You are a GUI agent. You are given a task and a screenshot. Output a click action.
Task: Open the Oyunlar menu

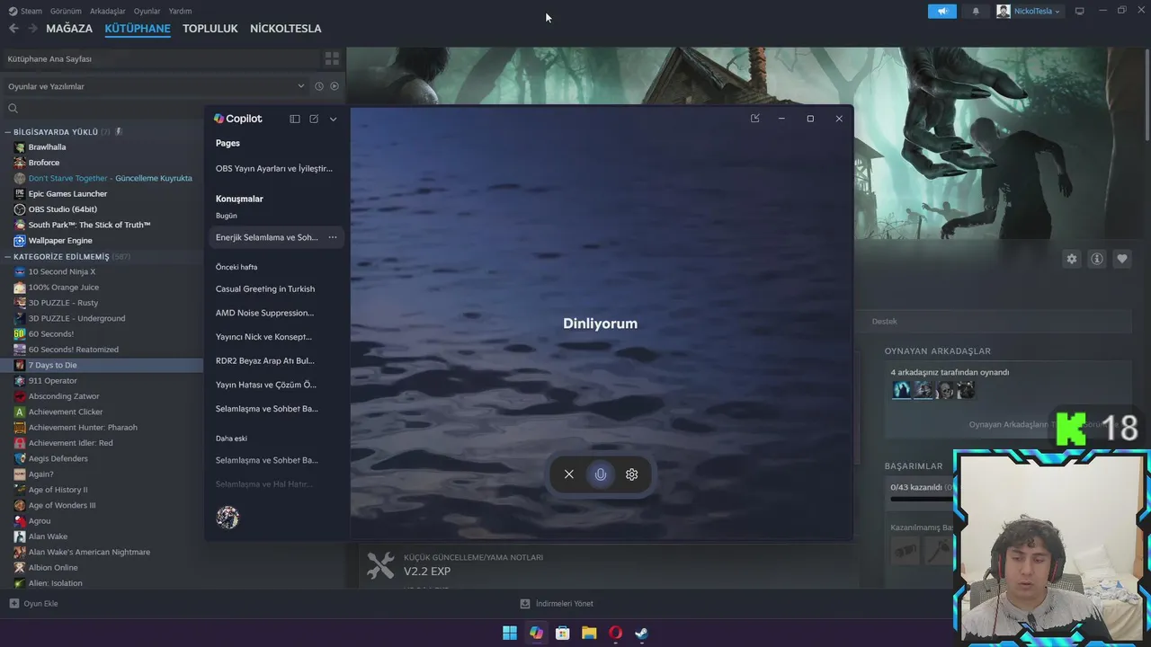(x=147, y=11)
